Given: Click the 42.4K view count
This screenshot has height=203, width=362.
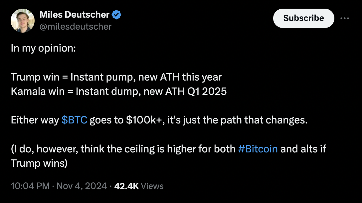Looking at the screenshot, I should 126,186.
